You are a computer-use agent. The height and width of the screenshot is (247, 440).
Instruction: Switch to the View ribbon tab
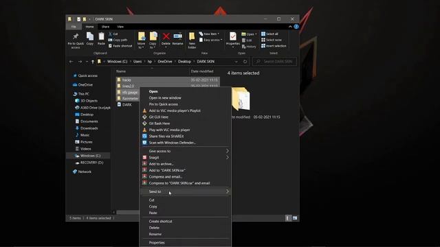coord(120,27)
